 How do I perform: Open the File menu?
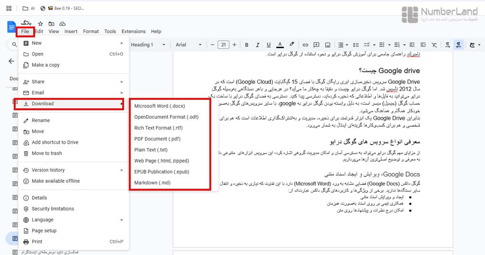point(25,32)
